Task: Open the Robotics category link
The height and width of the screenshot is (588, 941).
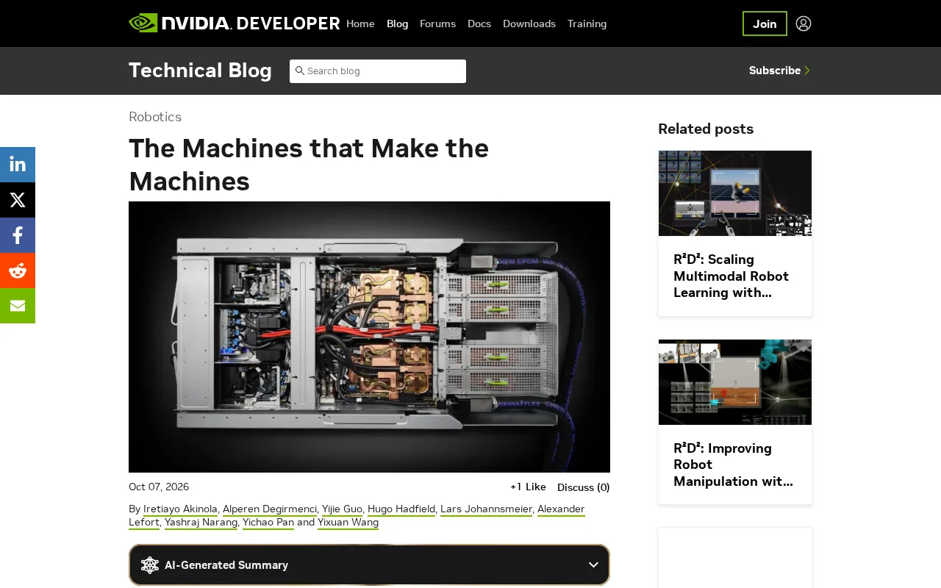Action: (155, 117)
